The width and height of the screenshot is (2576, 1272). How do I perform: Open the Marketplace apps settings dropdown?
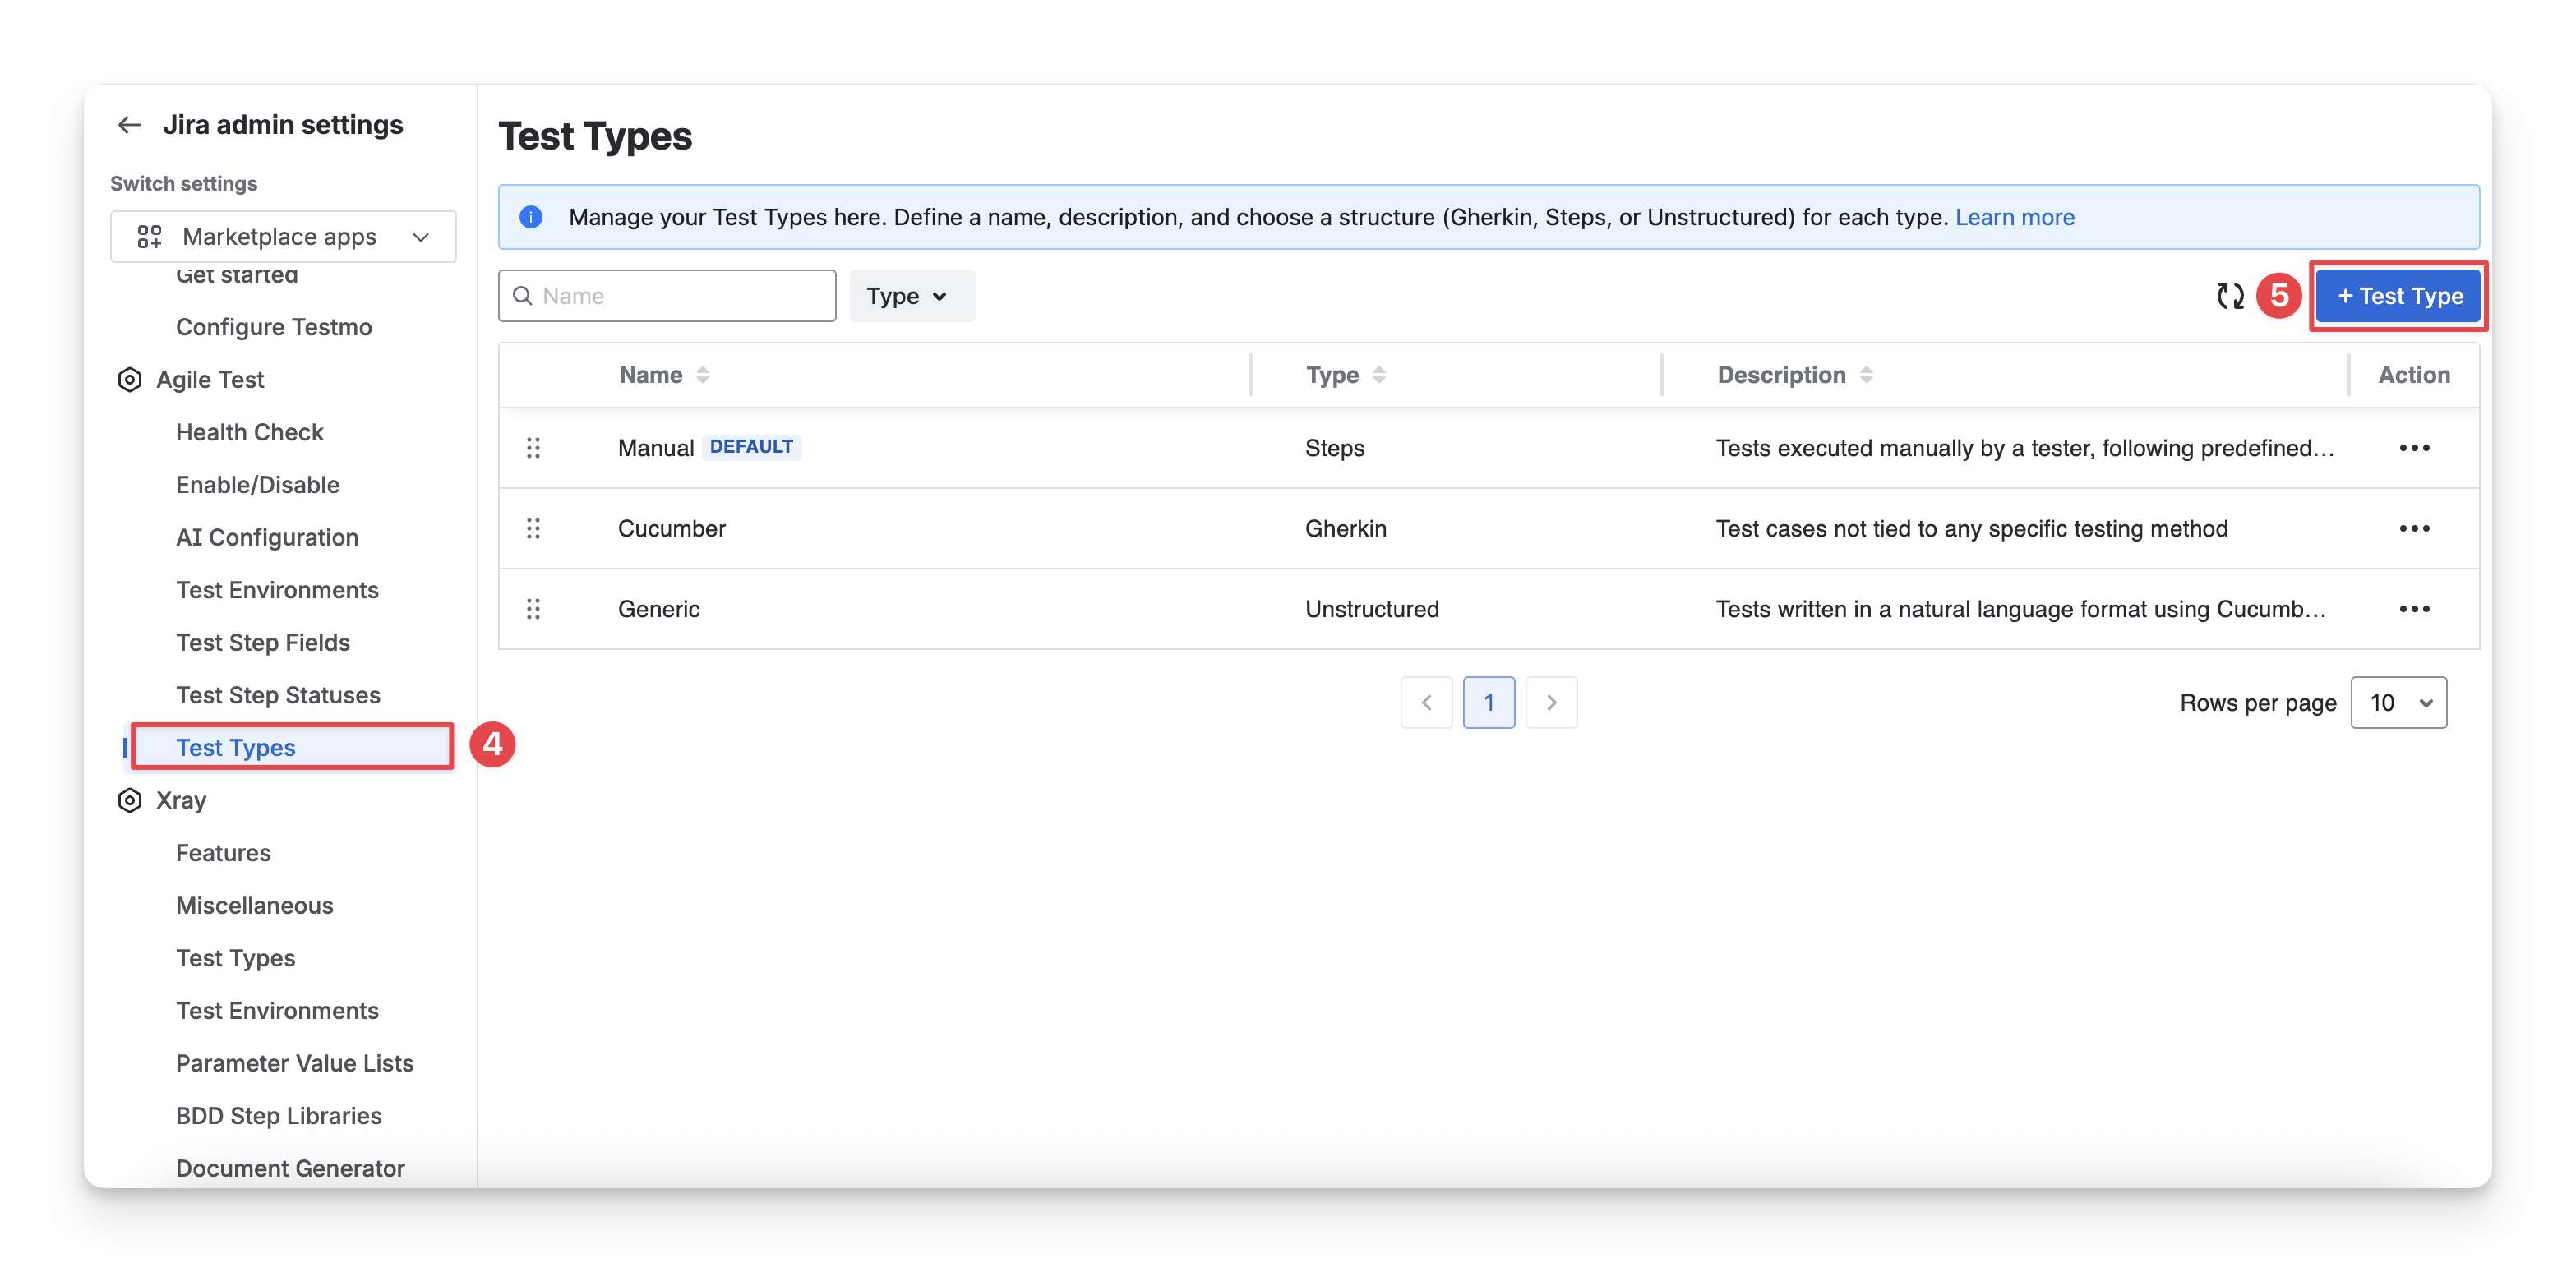pos(283,237)
